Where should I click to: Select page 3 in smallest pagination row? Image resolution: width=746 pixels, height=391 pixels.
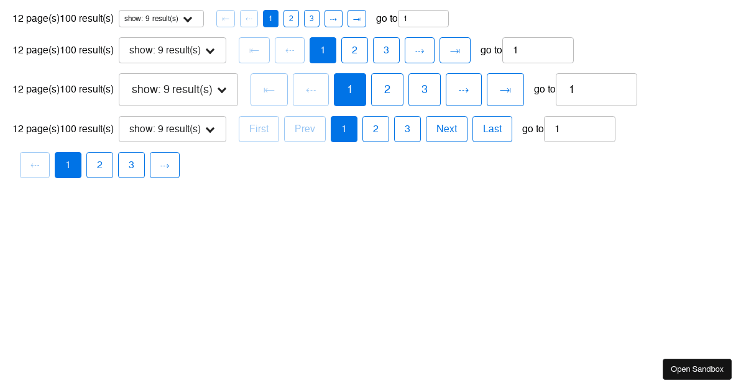[x=311, y=19]
